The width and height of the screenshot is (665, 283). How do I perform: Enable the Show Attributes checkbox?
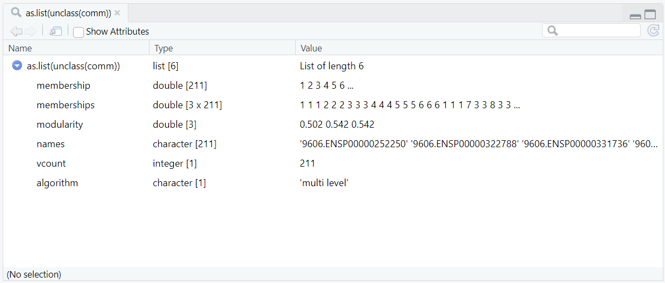point(79,32)
